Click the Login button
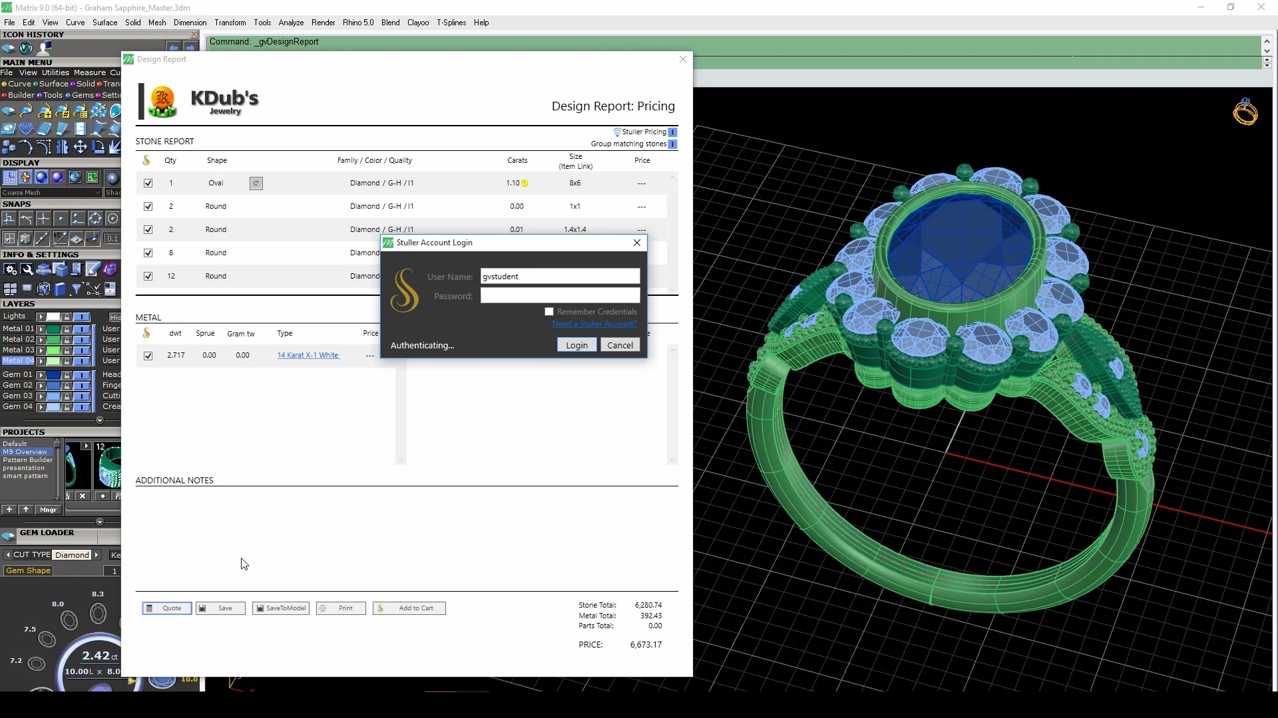 [x=576, y=345]
